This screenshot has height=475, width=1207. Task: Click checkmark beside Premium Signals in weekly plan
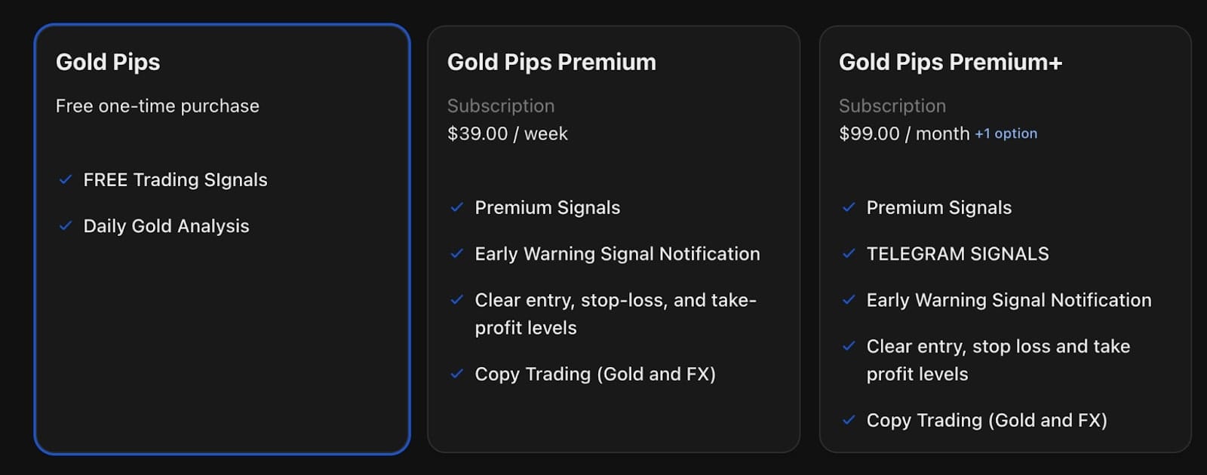[456, 207]
